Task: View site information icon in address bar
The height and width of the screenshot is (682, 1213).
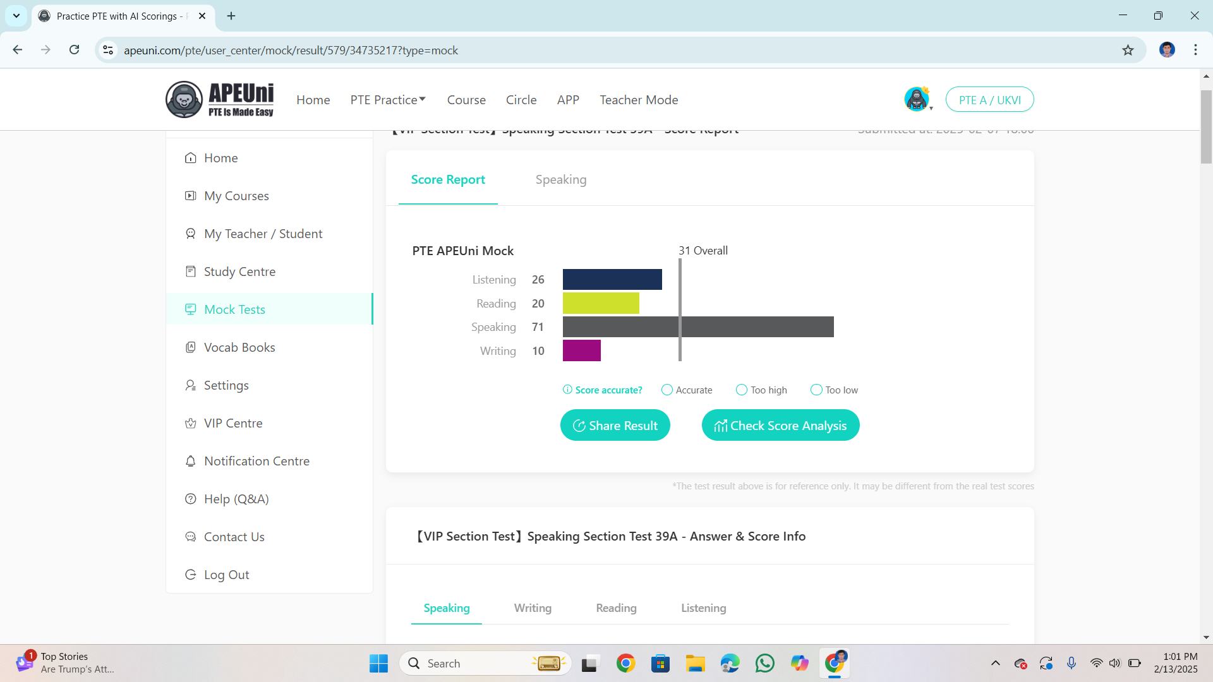Action: (108, 50)
